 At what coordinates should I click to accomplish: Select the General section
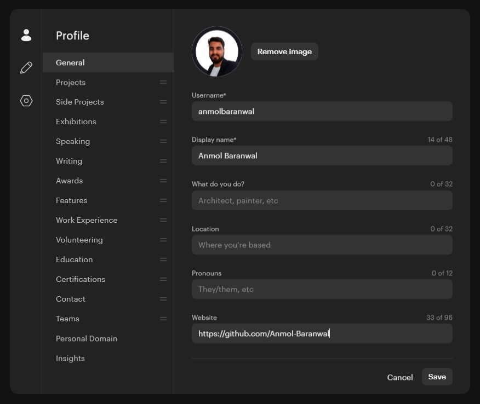[108, 62]
